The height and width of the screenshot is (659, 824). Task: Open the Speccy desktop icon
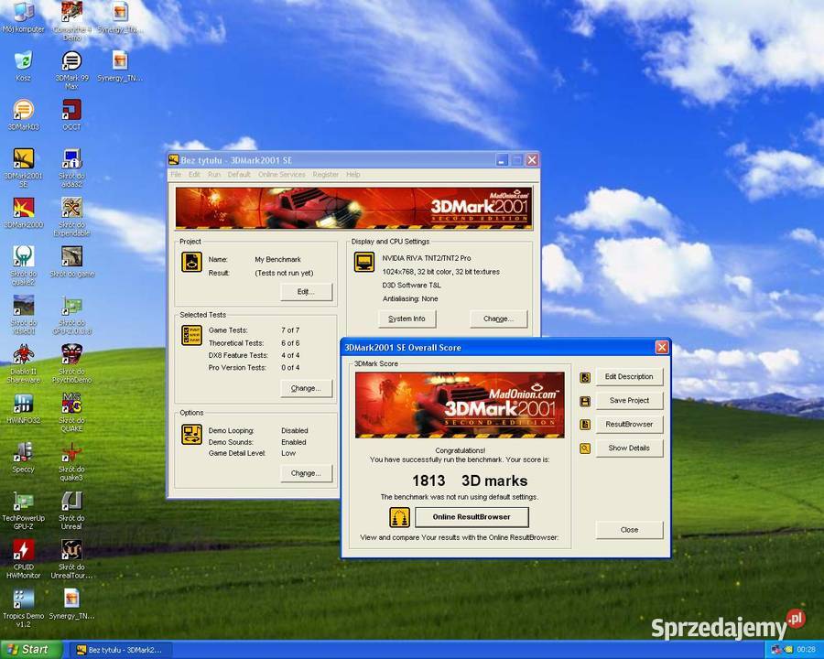point(23,458)
